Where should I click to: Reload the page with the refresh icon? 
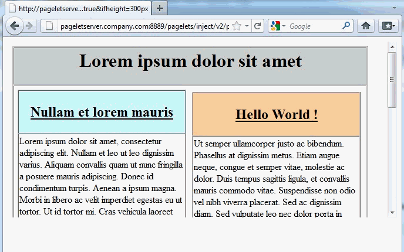pyautogui.click(x=257, y=26)
